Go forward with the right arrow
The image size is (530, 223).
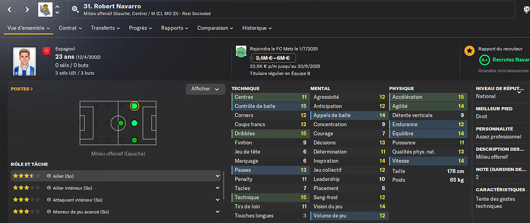point(27,10)
